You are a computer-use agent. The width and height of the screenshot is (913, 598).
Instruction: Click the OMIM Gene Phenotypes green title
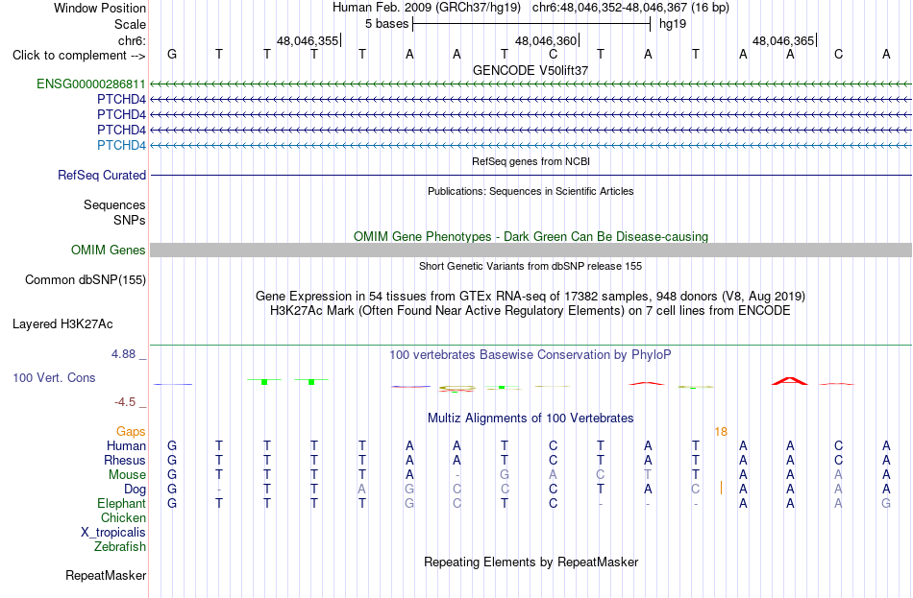(531, 237)
